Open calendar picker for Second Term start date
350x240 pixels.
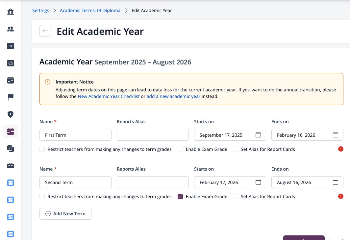(258, 182)
